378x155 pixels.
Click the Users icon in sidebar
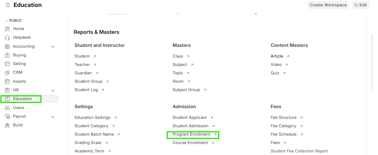click(8, 108)
